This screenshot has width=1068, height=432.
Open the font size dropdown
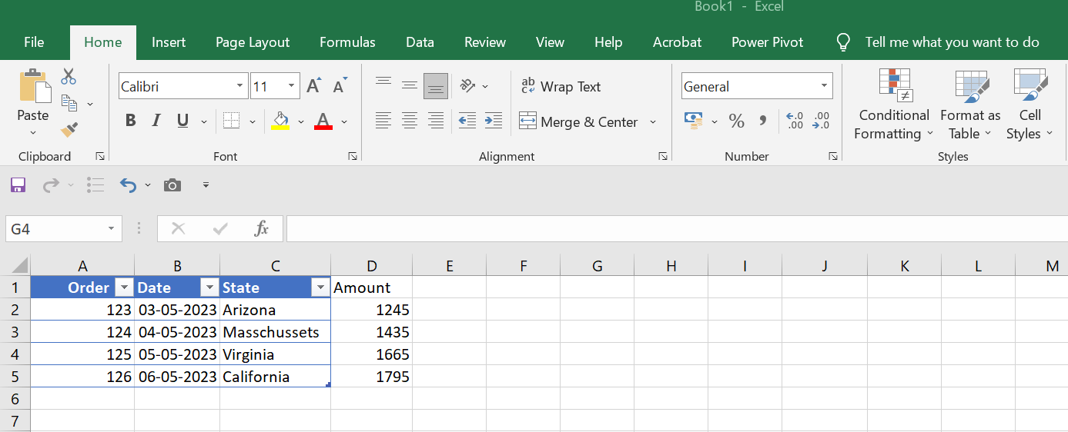292,86
